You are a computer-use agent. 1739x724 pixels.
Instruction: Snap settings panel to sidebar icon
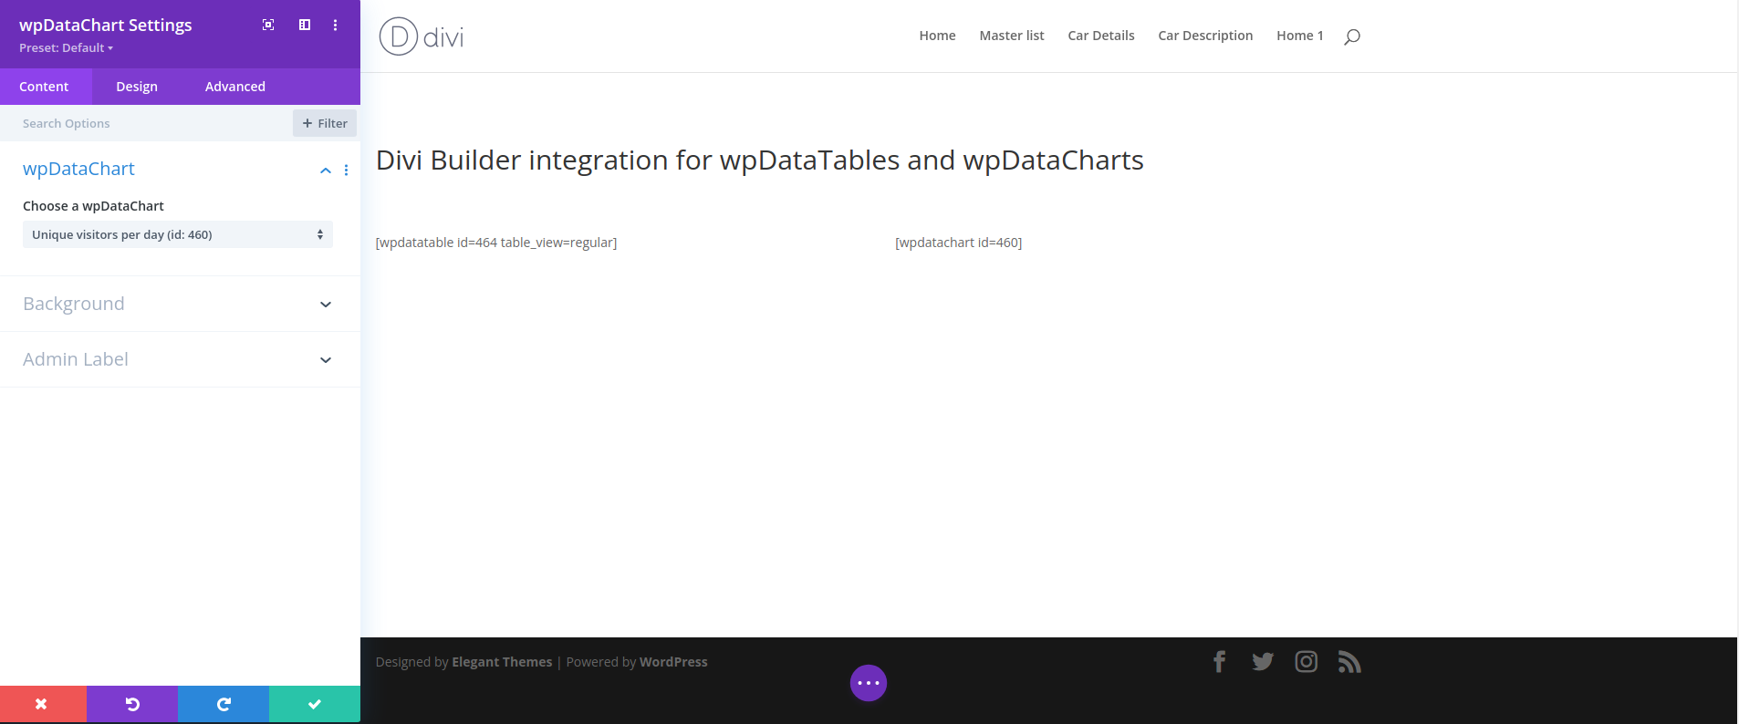[305, 25]
